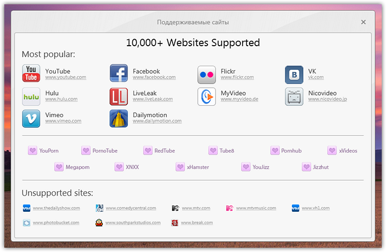This screenshot has height=252, width=386.
Task: Click the Dailymotion site name
Action: pyautogui.click(x=150, y=115)
